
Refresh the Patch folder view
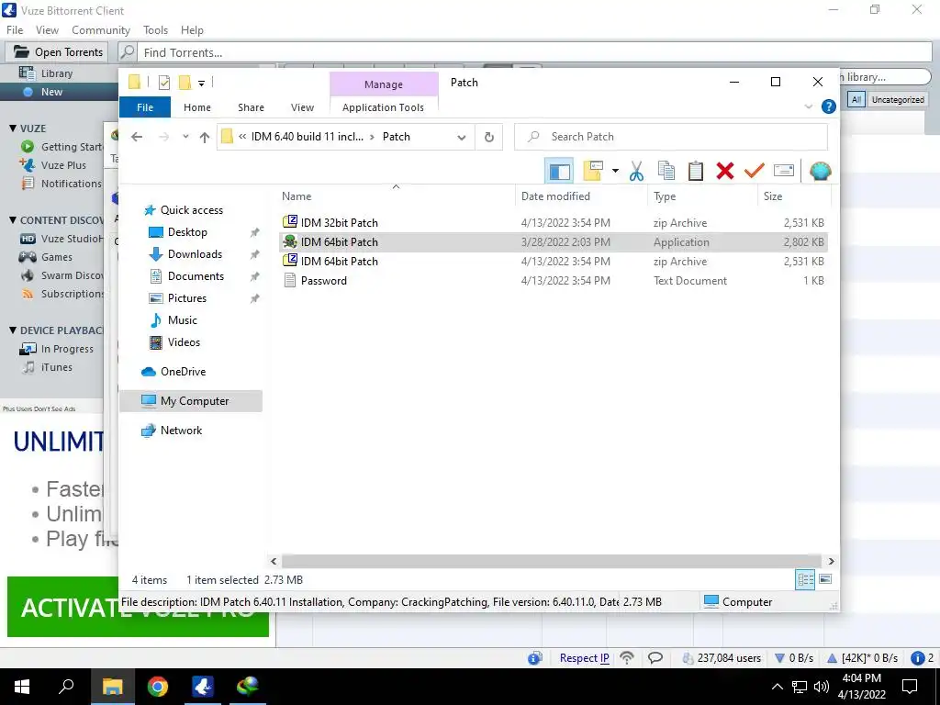pyautogui.click(x=489, y=137)
